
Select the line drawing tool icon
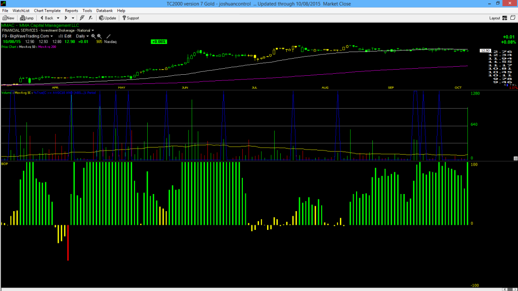(x=108, y=36)
